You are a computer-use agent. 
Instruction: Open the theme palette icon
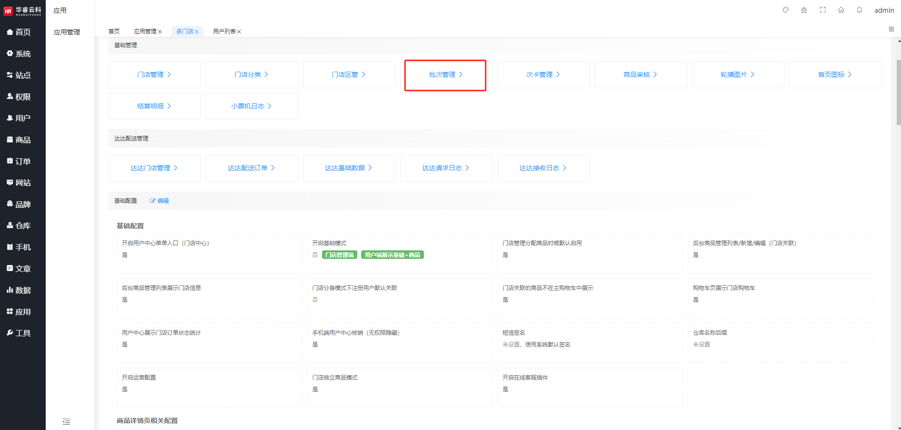[785, 10]
